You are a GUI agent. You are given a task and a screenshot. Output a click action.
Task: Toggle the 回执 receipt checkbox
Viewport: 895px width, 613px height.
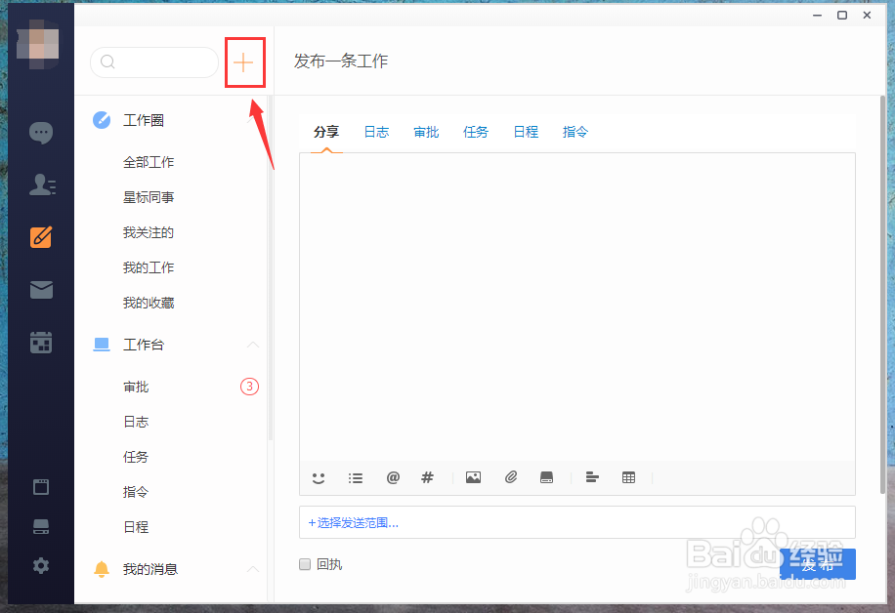[x=305, y=564]
